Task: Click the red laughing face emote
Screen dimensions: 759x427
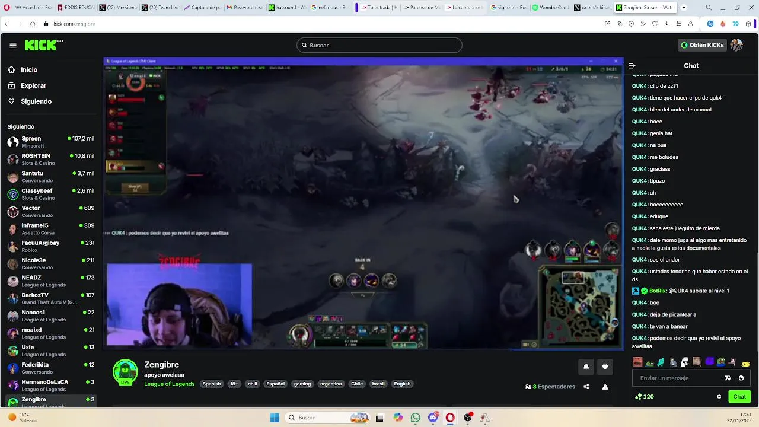Action: click(x=637, y=362)
